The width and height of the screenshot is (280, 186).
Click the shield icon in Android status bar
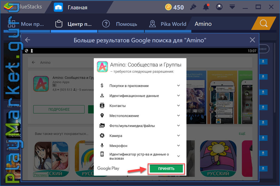[x=27, y=51]
